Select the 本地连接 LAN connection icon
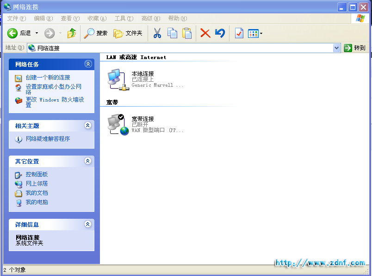The height and width of the screenshot is (276, 372). coord(118,79)
